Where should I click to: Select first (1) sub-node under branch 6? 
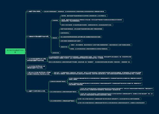tap(58, 81)
